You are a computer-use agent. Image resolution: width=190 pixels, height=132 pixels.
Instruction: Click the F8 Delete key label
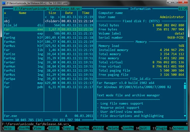point(112,128)
